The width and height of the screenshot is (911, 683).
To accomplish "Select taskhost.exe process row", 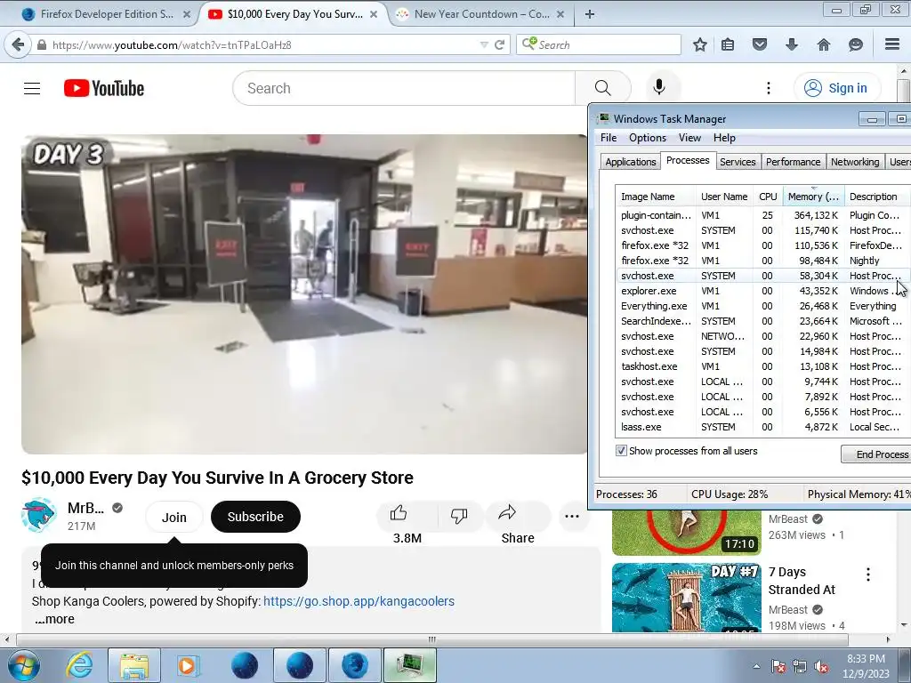I will pyautogui.click(x=762, y=366).
